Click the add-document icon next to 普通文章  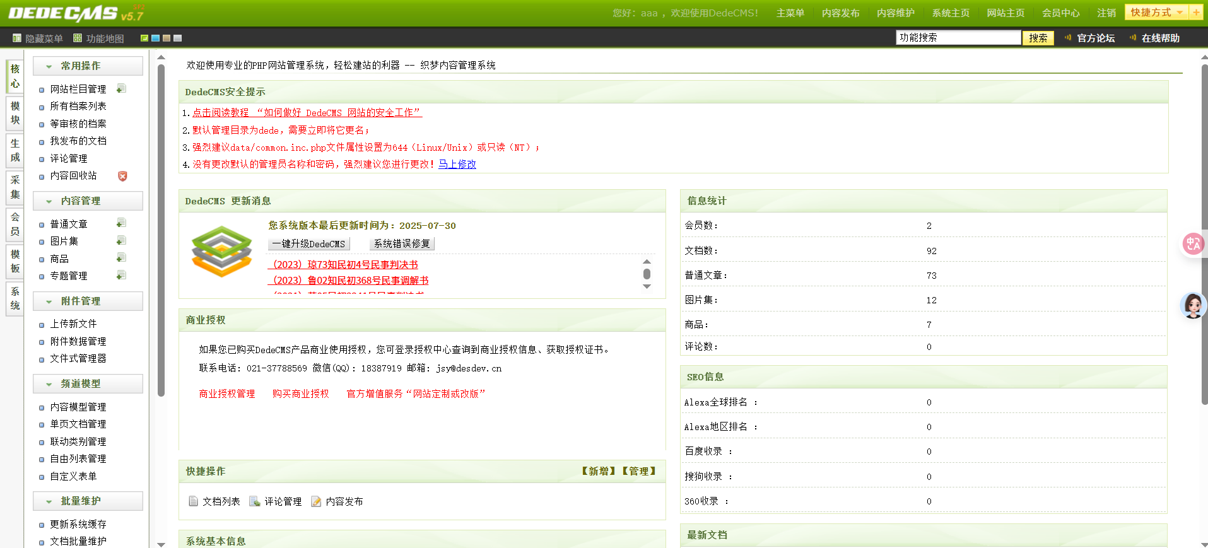[121, 223]
